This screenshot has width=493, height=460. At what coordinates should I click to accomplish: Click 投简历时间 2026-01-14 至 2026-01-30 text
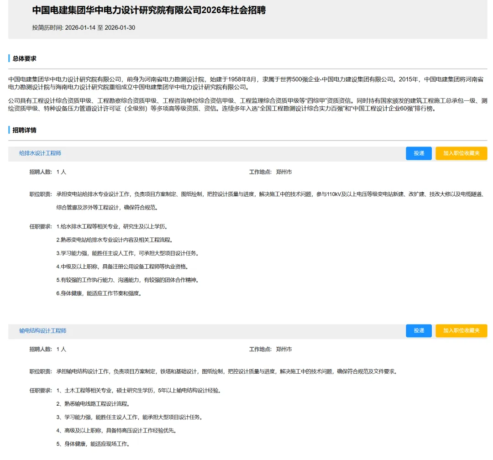[84, 28]
